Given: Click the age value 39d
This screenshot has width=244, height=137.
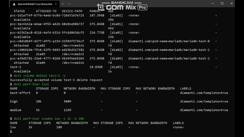Looking at the screenshot, I should (x=111, y=20).
